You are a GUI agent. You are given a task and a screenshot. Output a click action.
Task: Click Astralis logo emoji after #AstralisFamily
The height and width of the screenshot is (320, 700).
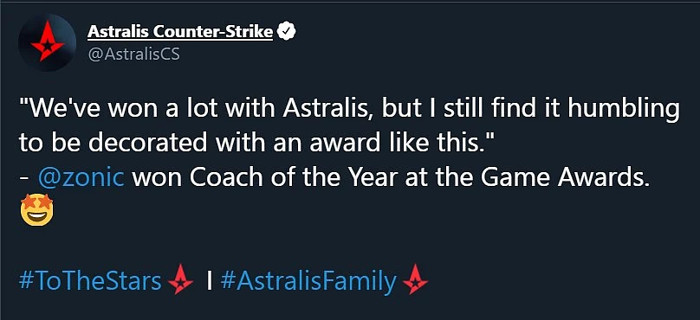tap(415, 279)
